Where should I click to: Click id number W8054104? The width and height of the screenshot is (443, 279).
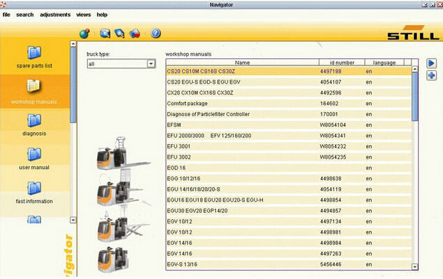click(x=333, y=125)
